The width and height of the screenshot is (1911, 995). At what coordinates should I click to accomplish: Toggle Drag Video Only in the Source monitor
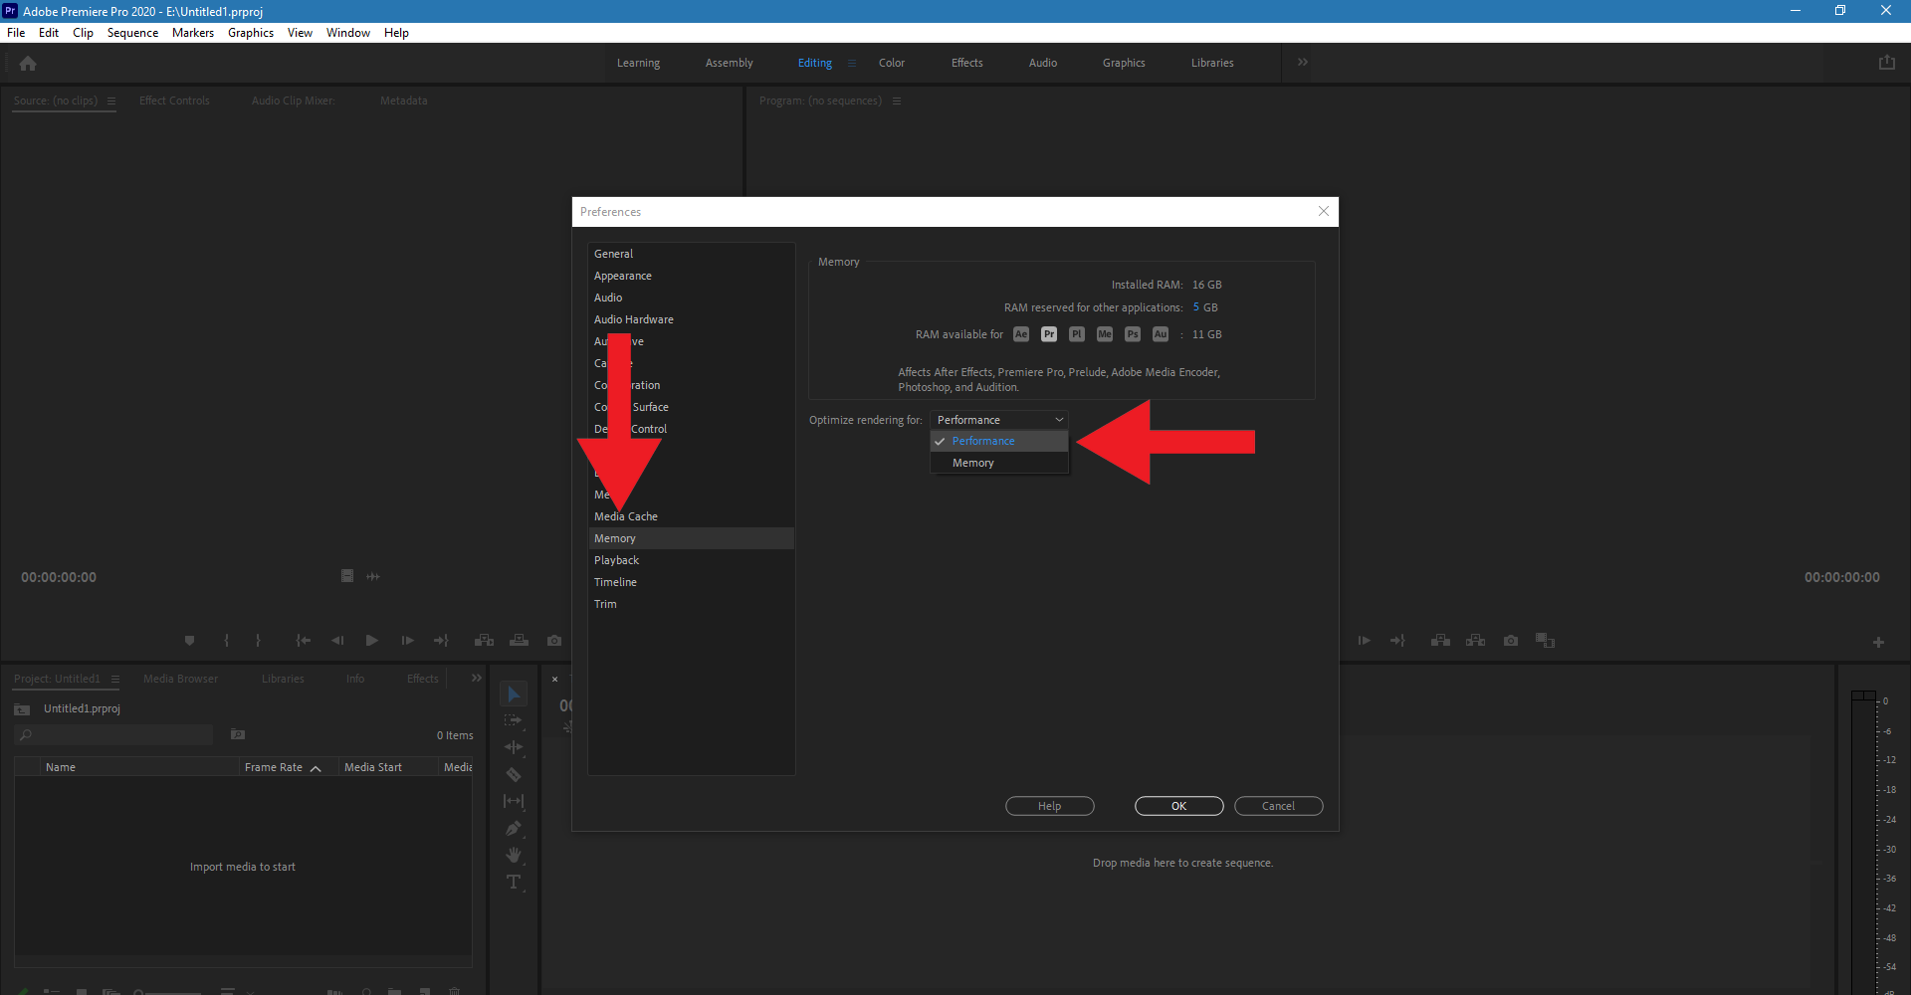point(347,576)
